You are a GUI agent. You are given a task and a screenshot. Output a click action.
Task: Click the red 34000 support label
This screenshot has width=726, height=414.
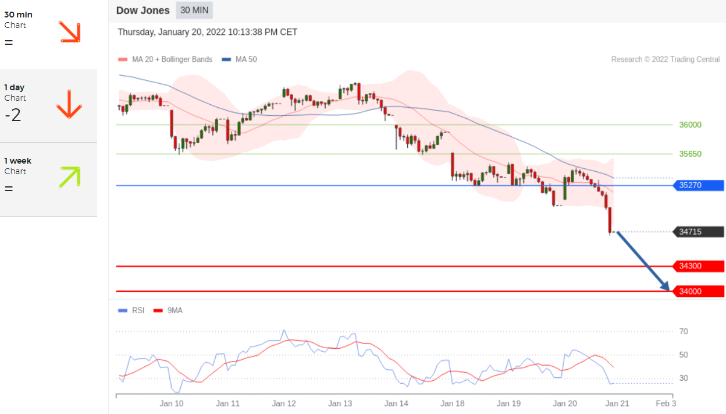pos(698,291)
